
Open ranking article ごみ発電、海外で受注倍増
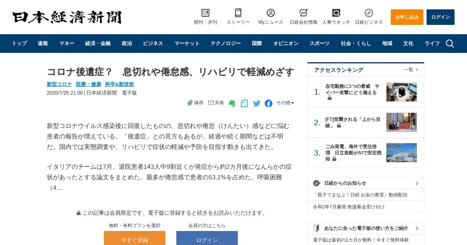pos(353,153)
